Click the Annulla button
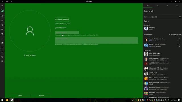Viewport: 182px width, 102px height. (42, 95)
